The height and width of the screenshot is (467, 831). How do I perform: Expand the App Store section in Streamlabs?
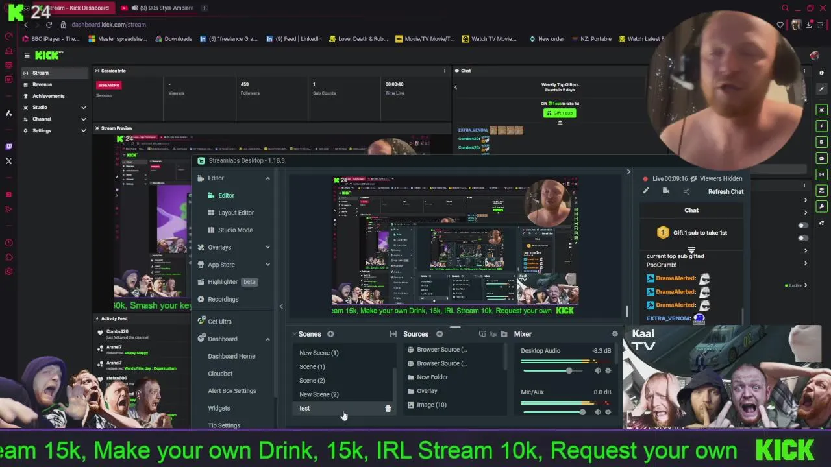coord(267,265)
